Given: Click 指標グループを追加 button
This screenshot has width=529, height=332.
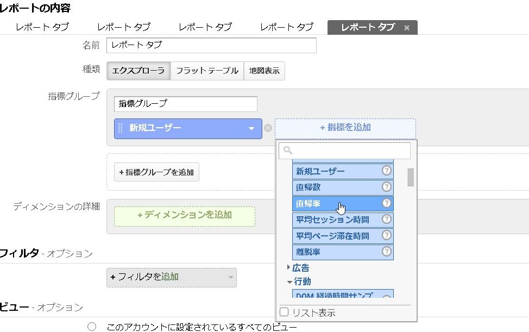Looking at the screenshot, I should pyautogui.click(x=156, y=172).
